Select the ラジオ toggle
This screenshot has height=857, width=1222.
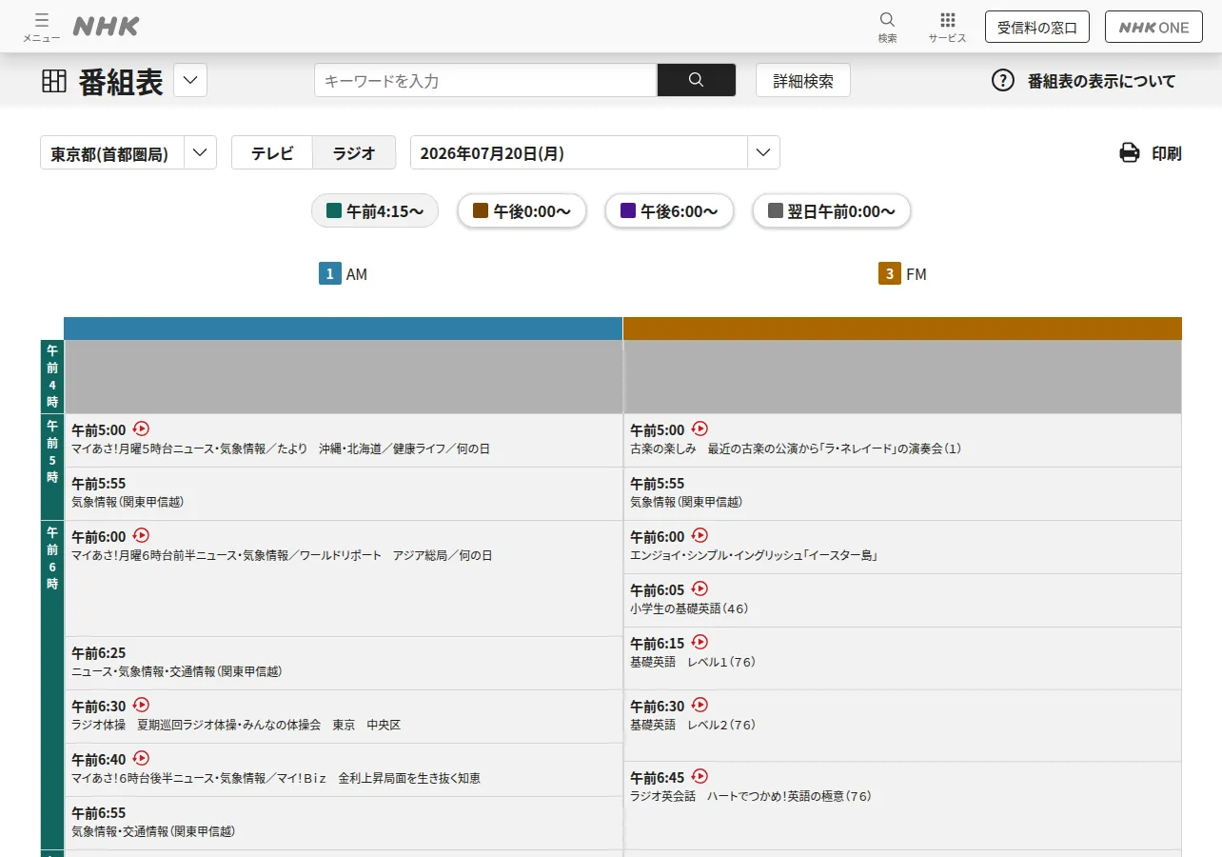[x=354, y=152]
